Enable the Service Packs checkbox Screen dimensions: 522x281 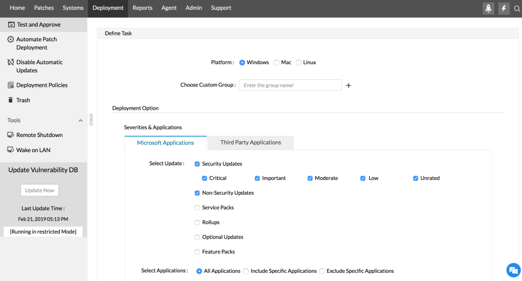coord(197,208)
